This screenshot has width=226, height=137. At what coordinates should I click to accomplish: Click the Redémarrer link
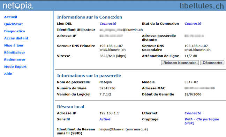click(15, 59)
